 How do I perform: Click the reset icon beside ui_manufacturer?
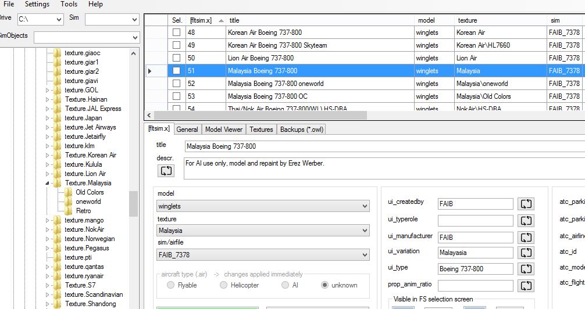(x=526, y=237)
